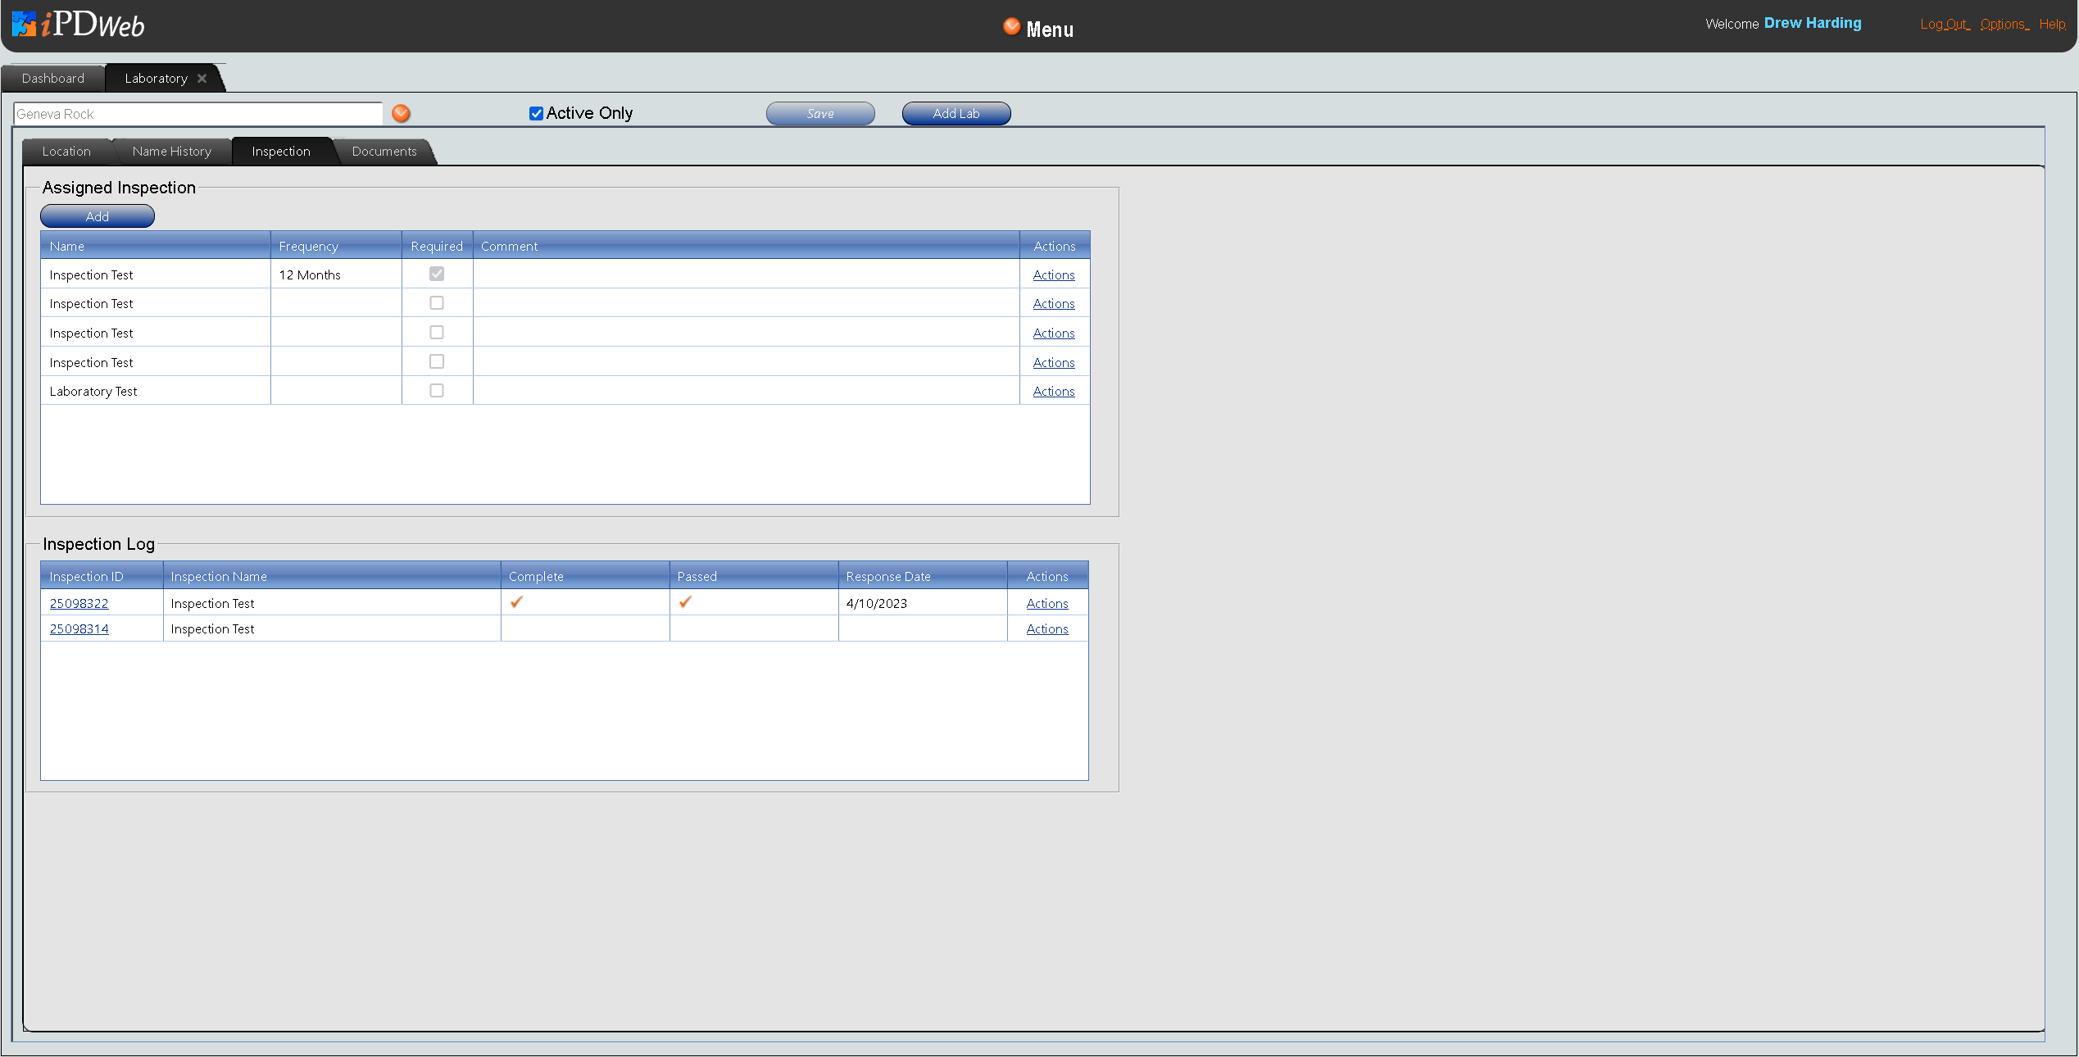Check Required box in second Inspection Test row
The image size is (2079, 1057).
[x=437, y=303]
